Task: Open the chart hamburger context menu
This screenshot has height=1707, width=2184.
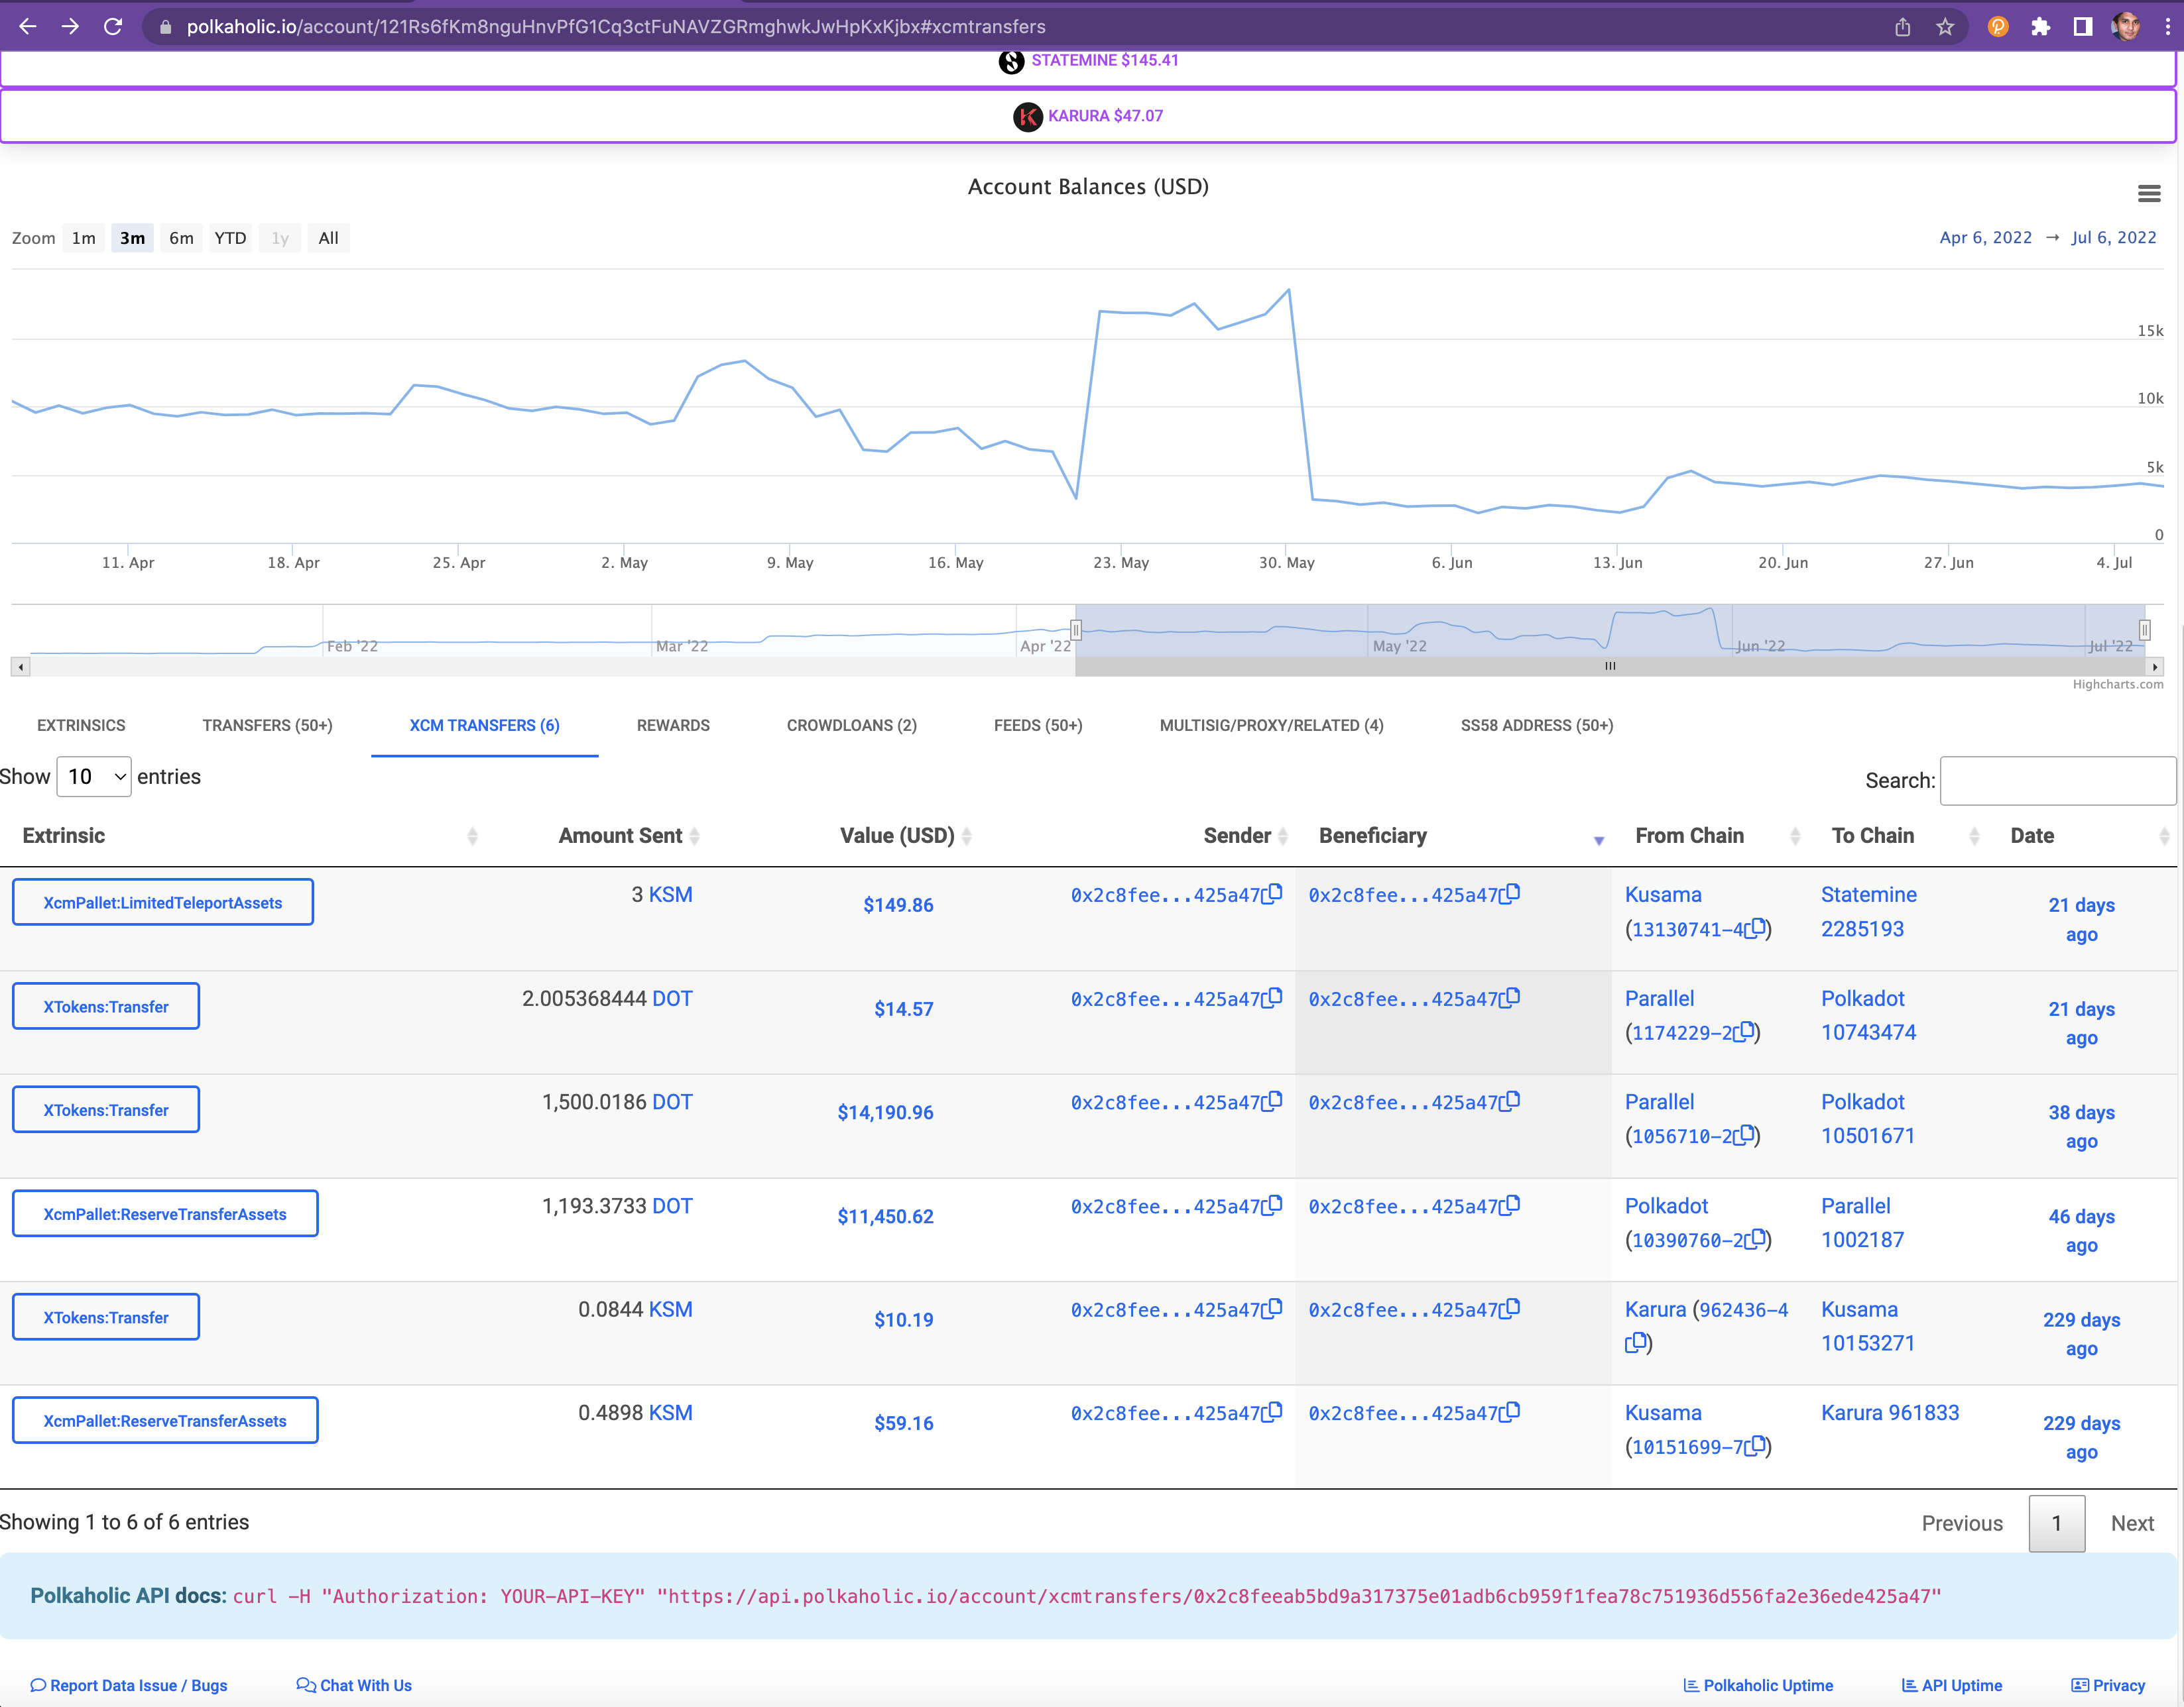Action: point(2149,194)
